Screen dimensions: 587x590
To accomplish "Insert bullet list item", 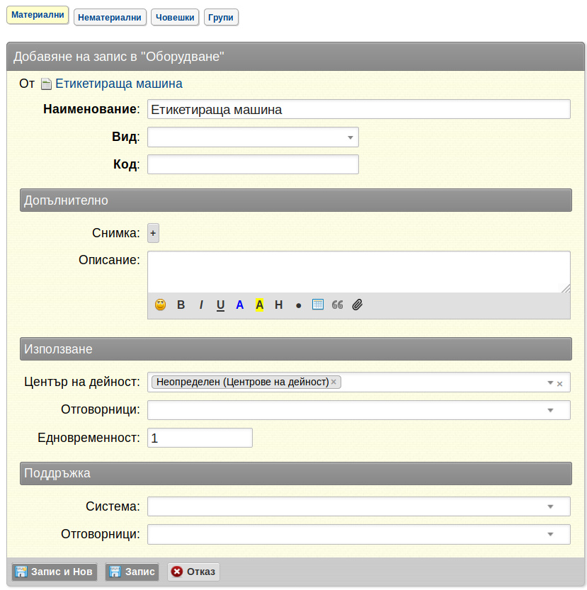I will click(x=298, y=305).
